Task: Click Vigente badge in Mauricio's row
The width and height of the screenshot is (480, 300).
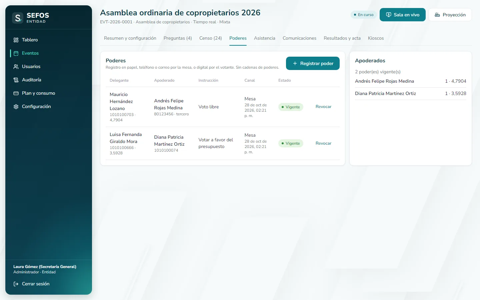Action: [x=291, y=107]
